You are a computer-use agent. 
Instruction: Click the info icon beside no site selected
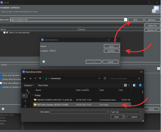click(7, 32)
